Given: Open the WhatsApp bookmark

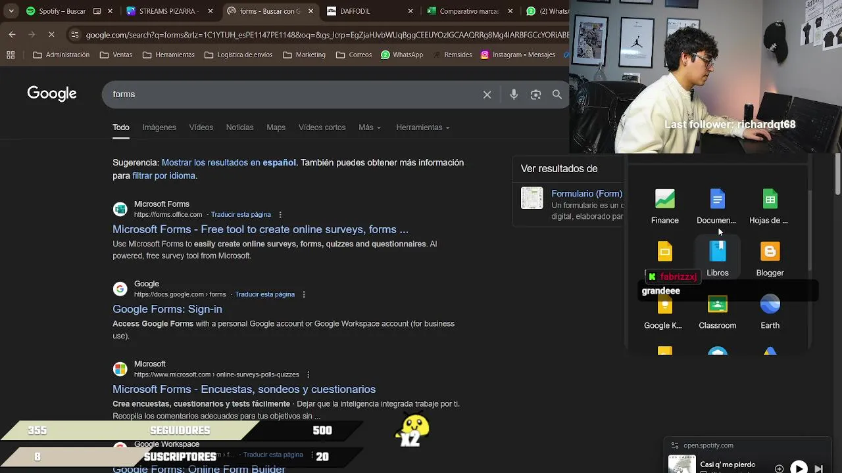Looking at the screenshot, I should pyautogui.click(x=402, y=55).
